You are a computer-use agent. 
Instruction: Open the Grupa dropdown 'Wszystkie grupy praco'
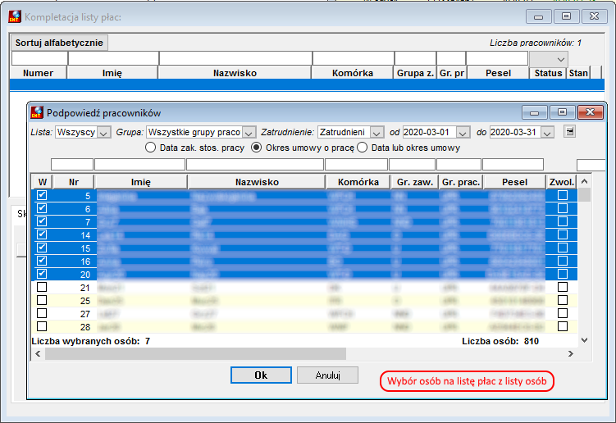(x=249, y=133)
